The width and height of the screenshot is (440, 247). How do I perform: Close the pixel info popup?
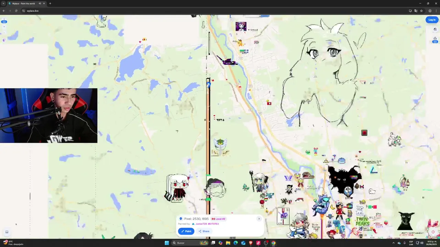[x=259, y=219]
